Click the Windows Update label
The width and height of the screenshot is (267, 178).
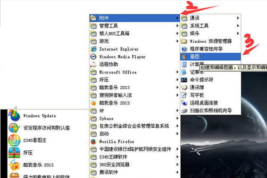[40, 116]
